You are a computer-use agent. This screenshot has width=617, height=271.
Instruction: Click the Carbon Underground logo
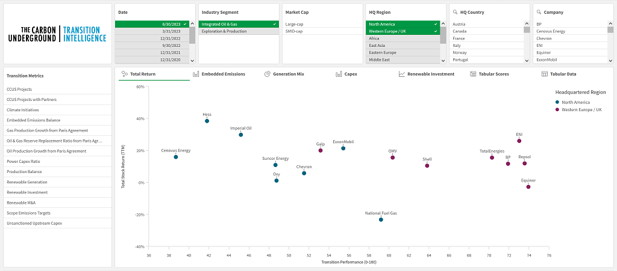(57, 34)
